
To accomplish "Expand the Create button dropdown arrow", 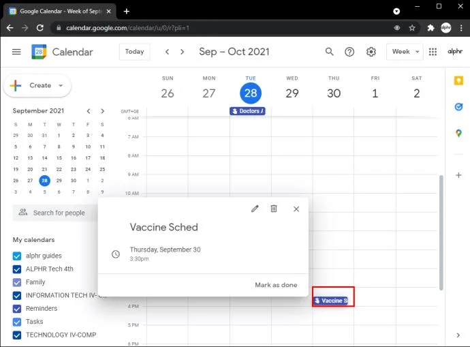I will [x=61, y=85].
